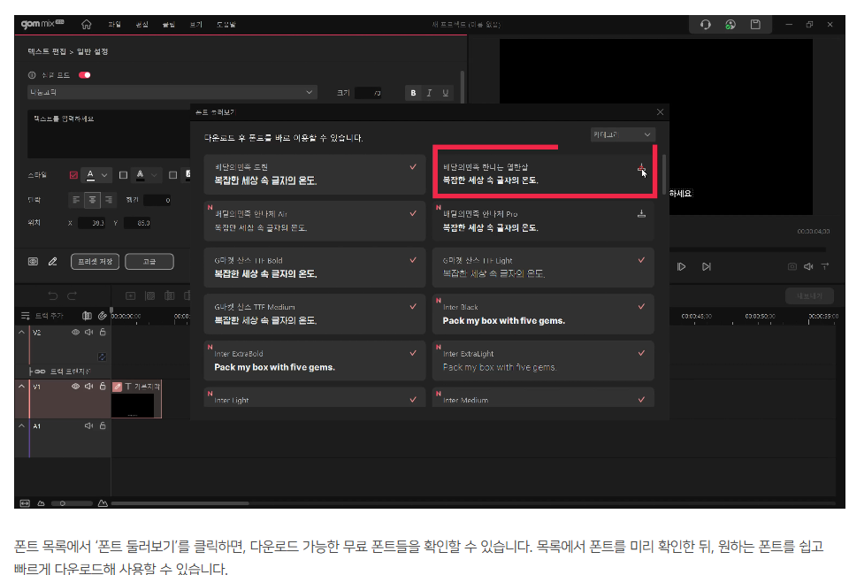Click the 고급 advanced button

click(x=149, y=262)
